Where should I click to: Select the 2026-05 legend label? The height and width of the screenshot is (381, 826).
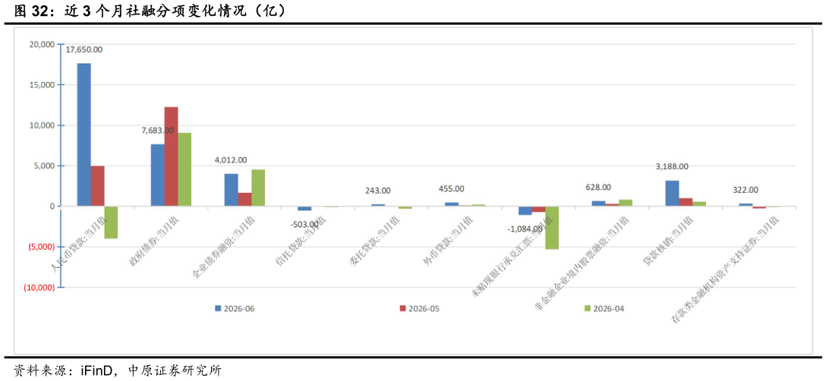pyautogui.click(x=424, y=309)
